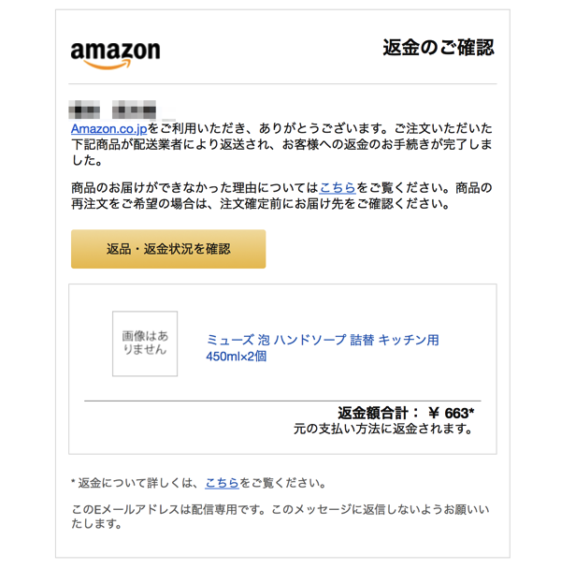
Task: Click the header divider below the logo
Action: (x=282, y=84)
